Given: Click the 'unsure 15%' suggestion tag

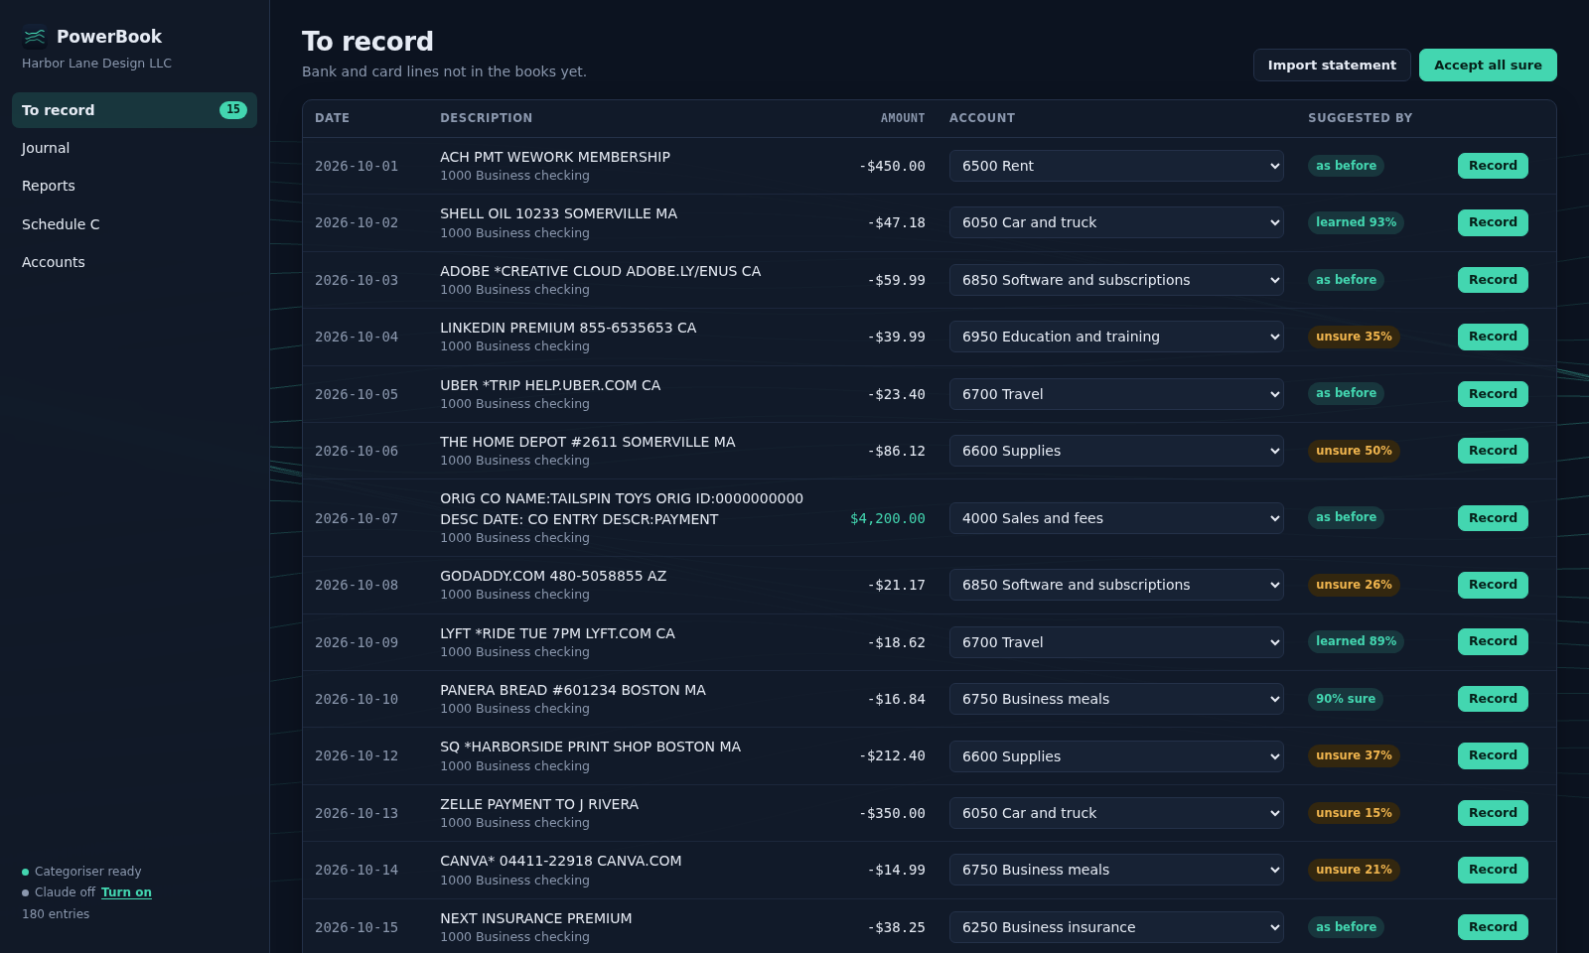Looking at the screenshot, I should (x=1354, y=813).
